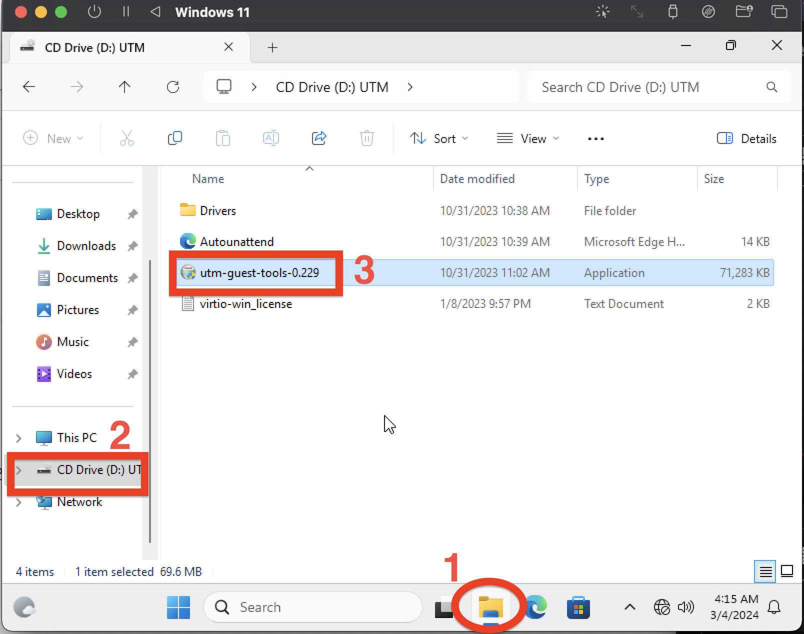
Task: Select the CD Drive (D:) UTM tab
Action: pos(130,47)
